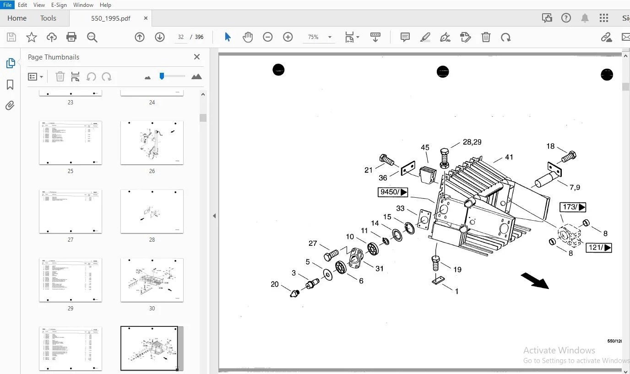Click the document vertical scrollbar thumb

point(626,87)
